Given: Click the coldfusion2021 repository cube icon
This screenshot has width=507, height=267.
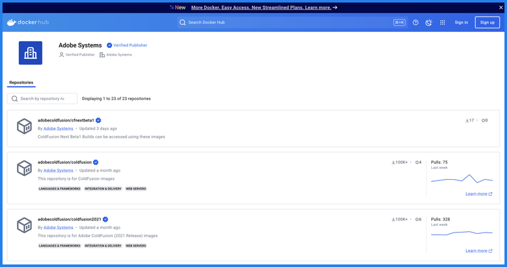Looking at the screenshot, I should click(x=24, y=225).
